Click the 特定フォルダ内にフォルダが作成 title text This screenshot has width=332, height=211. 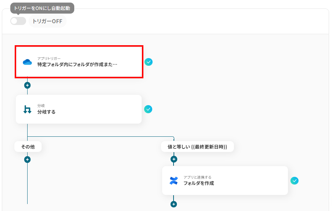tap(77, 65)
